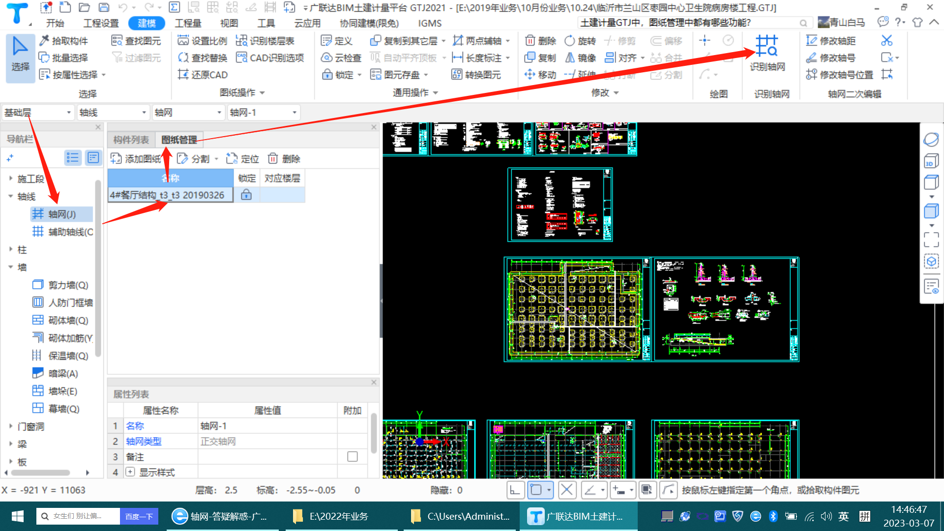This screenshot has width=944, height=531.
Task: Click 定位 locate drawing button
Action: click(243, 159)
